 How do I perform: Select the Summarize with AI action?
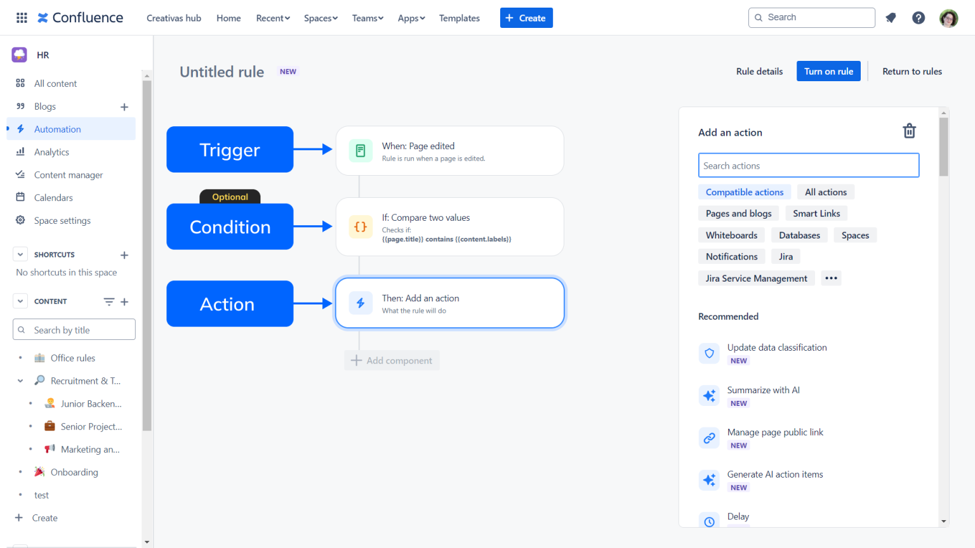[x=763, y=389]
